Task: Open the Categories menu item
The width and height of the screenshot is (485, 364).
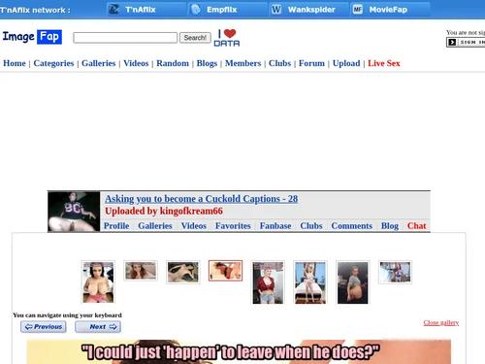Action: 53,63
